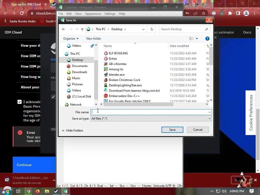Viewport: 260px width, 195px height.
Task: Open Docs link on IBM Cloud
Action: [247, 32]
